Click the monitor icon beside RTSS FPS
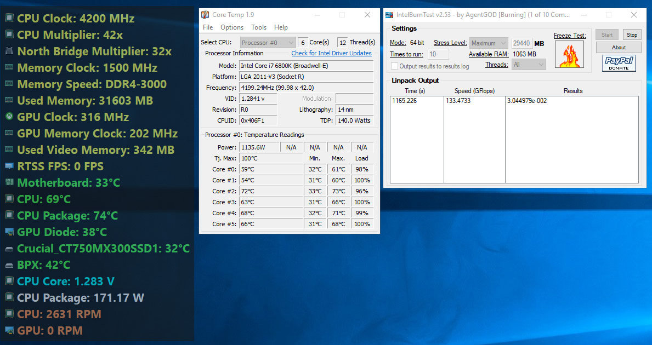This screenshot has height=345, width=652. point(9,166)
